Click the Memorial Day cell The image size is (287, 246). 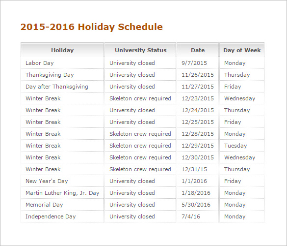[x=62, y=205]
